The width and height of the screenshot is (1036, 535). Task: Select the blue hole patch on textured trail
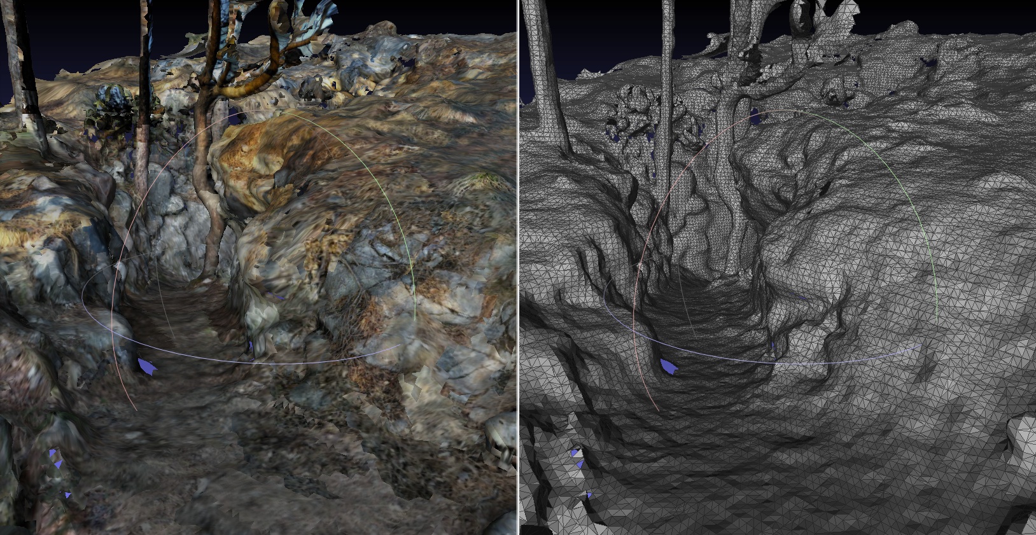tap(146, 366)
